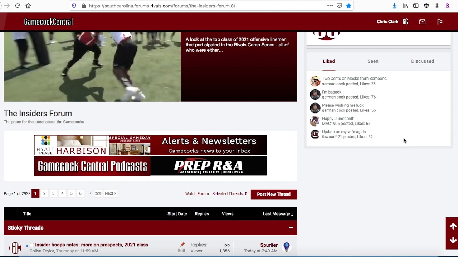458x257 pixels.
Task: Open alerts flag icon in header
Action: point(440,22)
